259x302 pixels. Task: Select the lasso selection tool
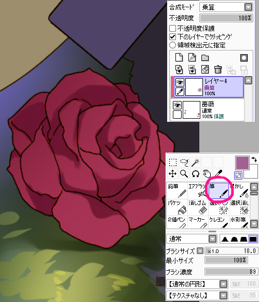tap(184, 162)
